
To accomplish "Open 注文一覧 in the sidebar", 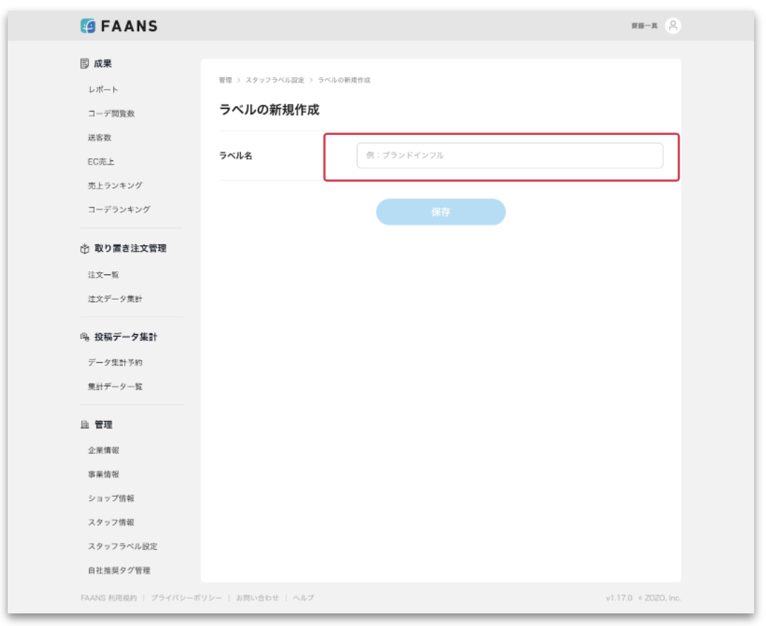I will click(103, 275).
